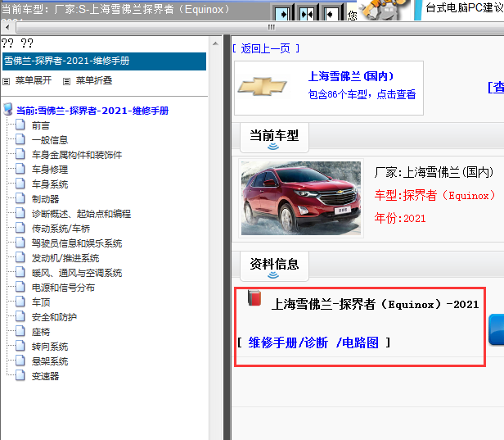Viewport: 504px width, 440px height.
Task: Open 转向系统 tree item
Action: [50, 347]
